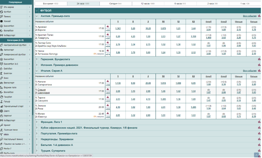This screenshot has height=158, width=262.
Task: Click the Больше column header in Премьер-лига
Action: (254, 22)
